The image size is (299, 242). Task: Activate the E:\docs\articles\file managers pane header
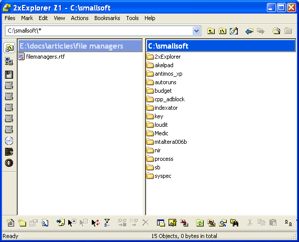80,46
